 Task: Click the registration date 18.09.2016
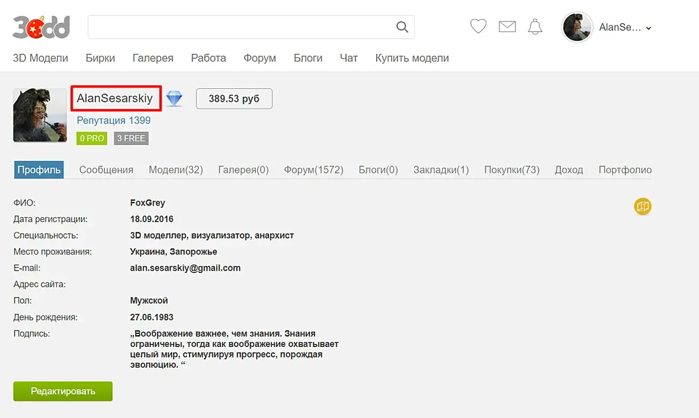point(152,219)
